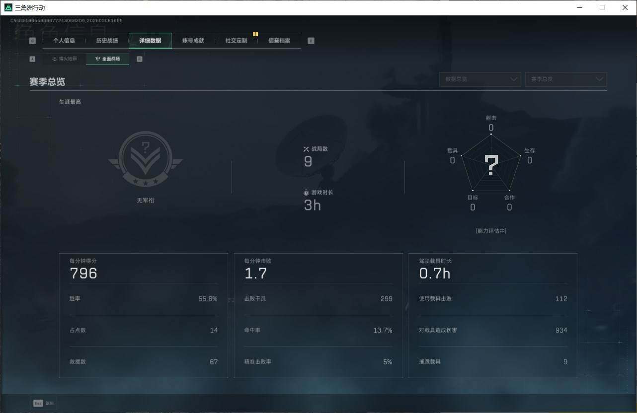637x413 pixels.
Task: Click the unranked chevron rank badge
Action: pyautogui.click(x=146, y=159)
